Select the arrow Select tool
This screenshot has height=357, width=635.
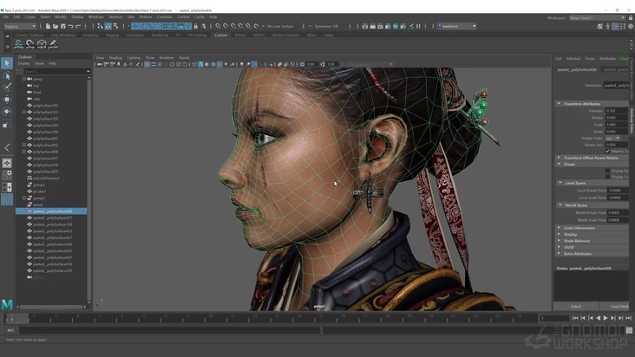7,63
